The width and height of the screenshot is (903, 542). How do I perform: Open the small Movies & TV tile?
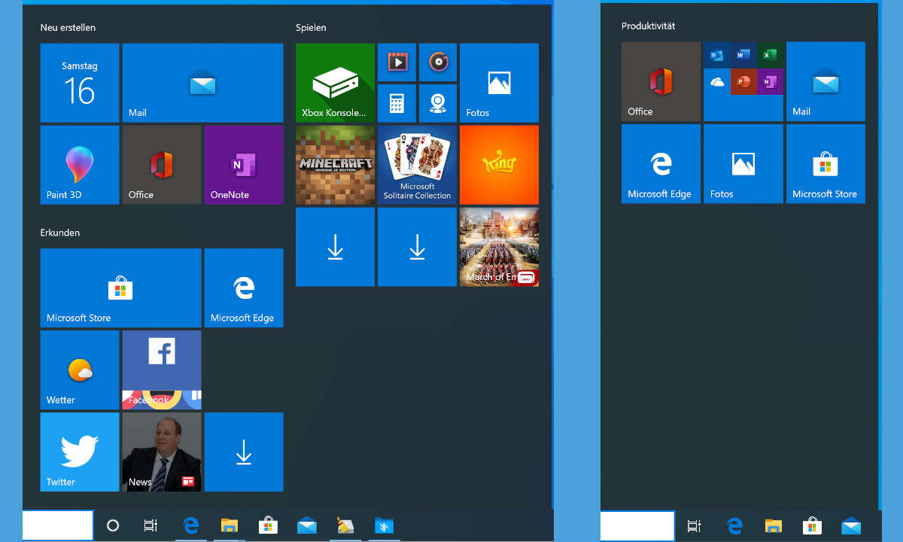click(x=397, y=62)
